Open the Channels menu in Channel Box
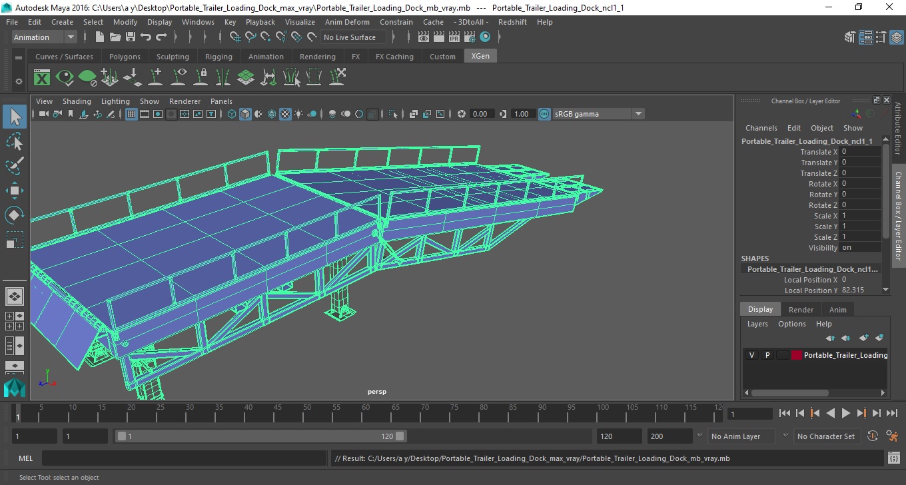 (761, 128)
